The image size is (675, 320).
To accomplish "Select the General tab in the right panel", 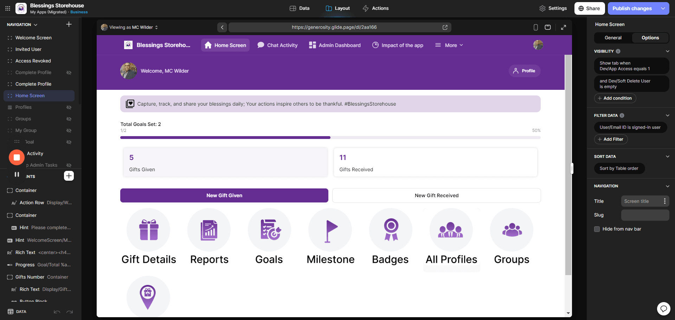I will 613,38.
